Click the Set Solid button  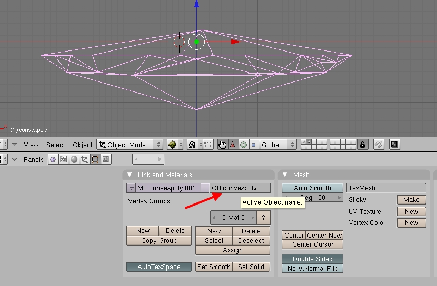[x=251, y=267]
